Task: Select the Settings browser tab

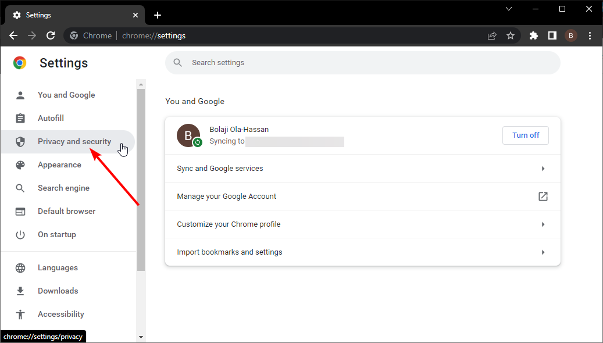Action: 75,15
